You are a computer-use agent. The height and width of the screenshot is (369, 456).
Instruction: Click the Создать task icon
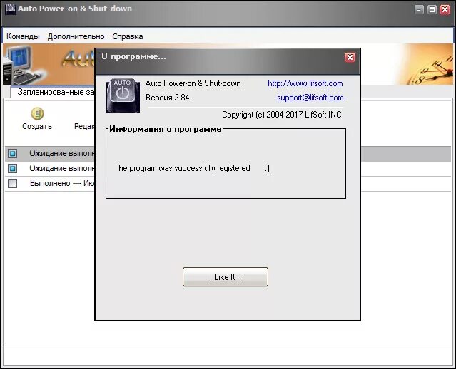37,113
